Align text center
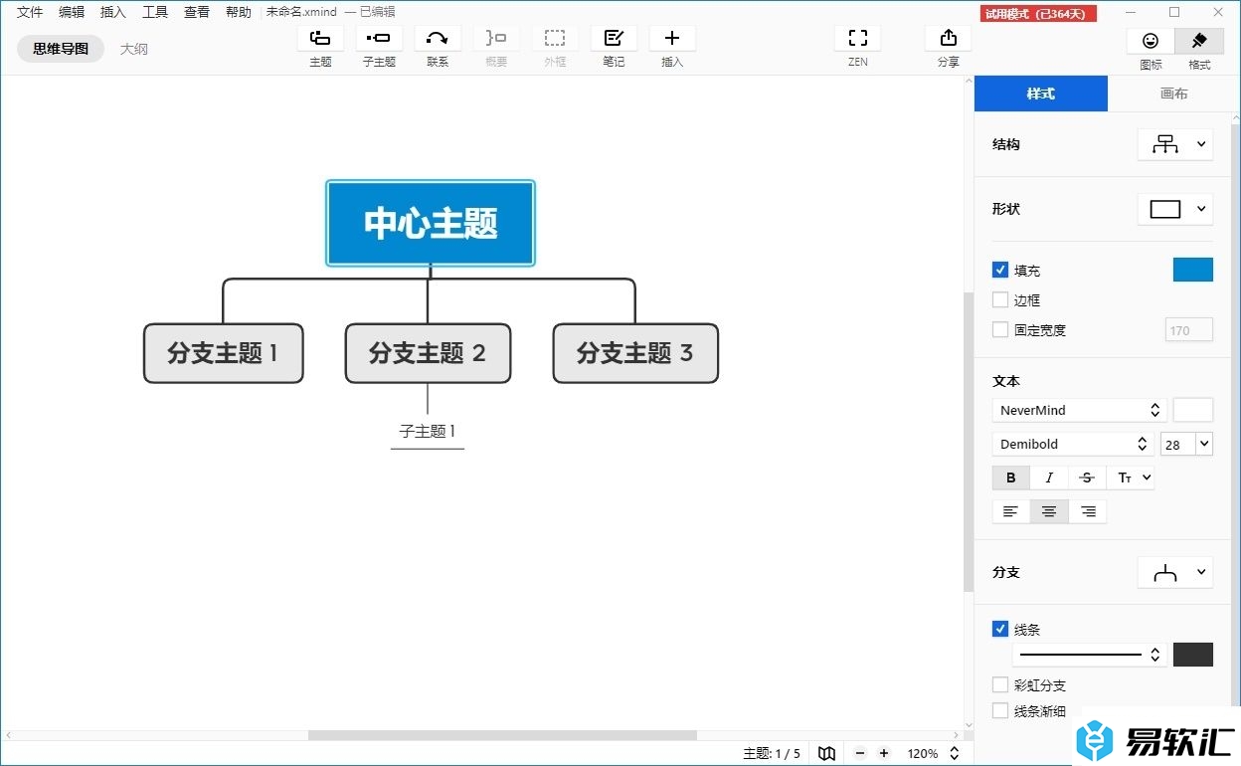 tap(1049, 511)
